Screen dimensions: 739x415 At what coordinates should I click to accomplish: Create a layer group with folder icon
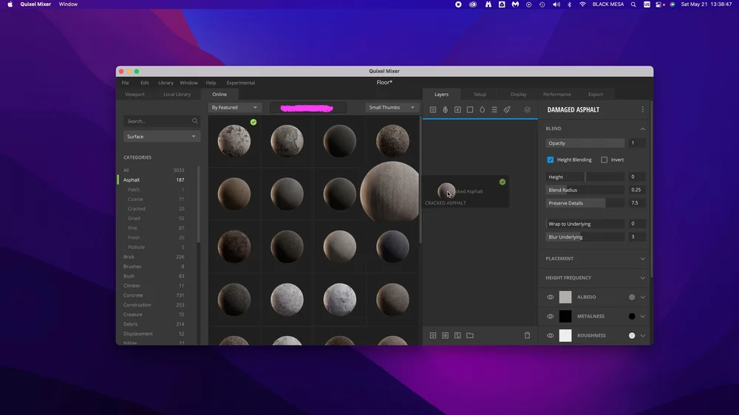pyautogui.click(x=470, y=335)
